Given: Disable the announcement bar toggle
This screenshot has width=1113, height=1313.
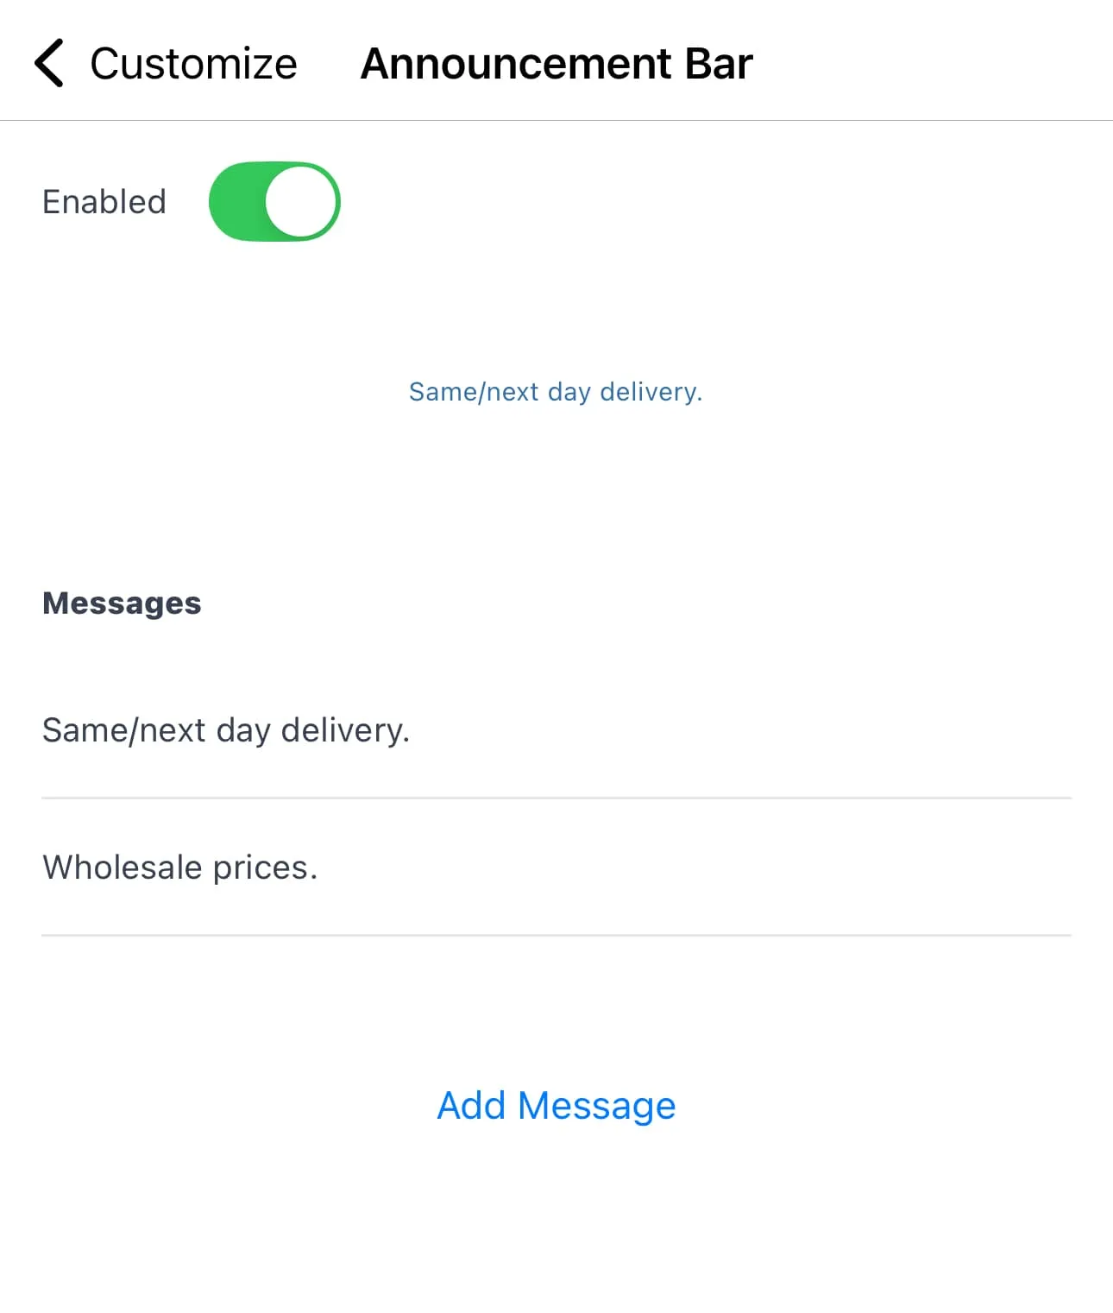Looking at the screenshot, I should click(274, 201).
